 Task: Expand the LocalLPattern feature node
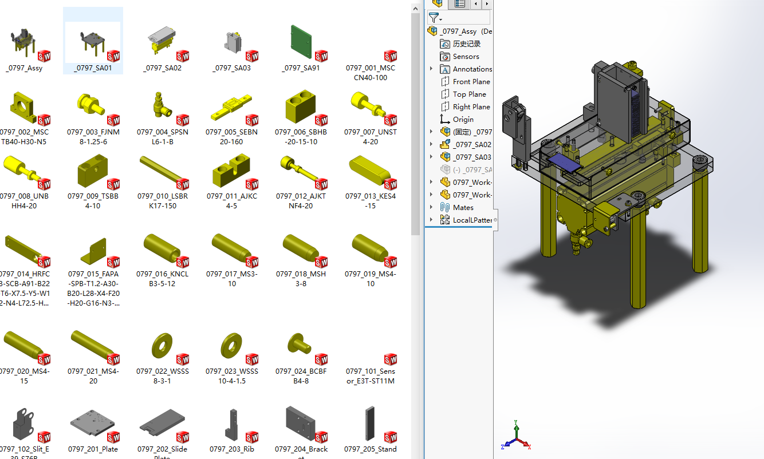pos(431,220)
